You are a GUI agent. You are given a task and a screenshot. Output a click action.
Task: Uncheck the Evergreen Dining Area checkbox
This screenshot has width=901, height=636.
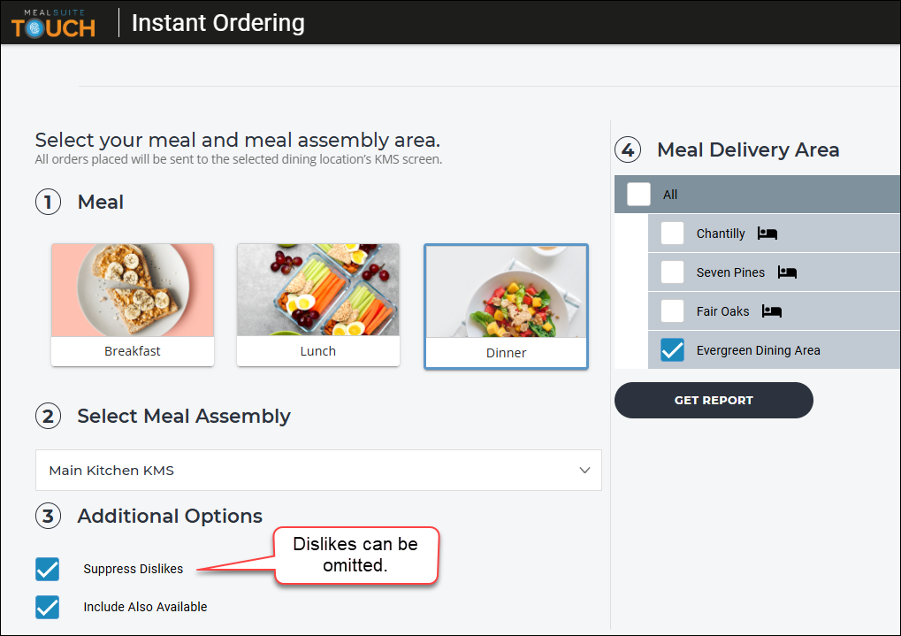(672, 350)
